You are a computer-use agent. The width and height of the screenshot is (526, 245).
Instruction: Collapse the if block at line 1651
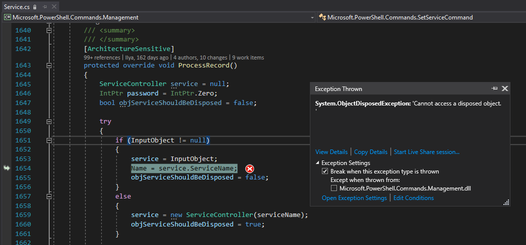coord(49,140)
